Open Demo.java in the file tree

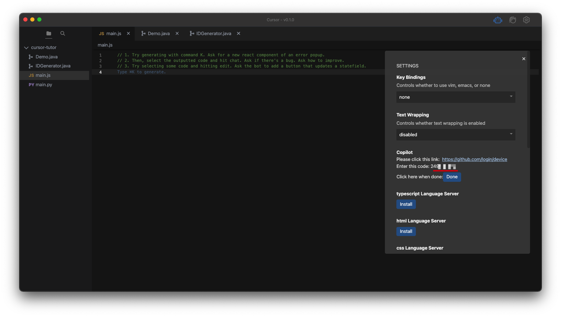(x=47, y=57)
